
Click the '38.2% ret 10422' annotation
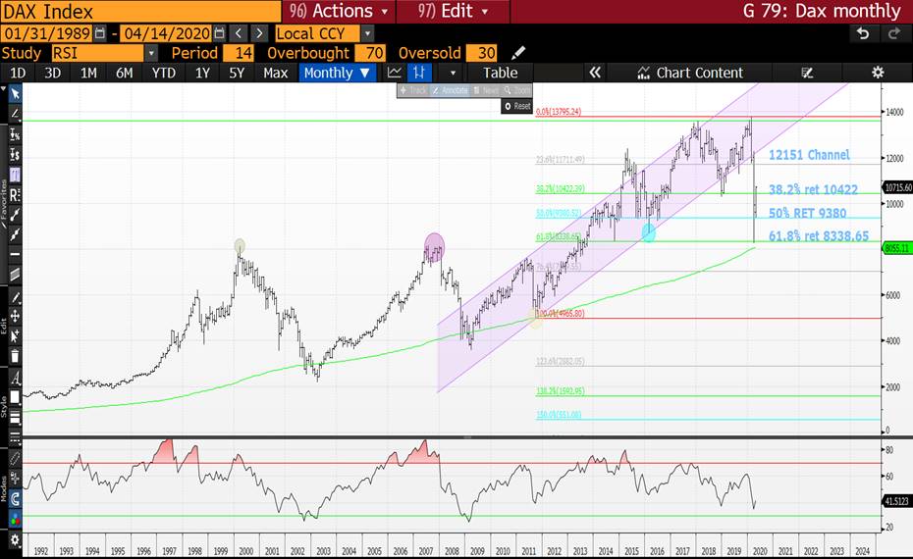[x=813, y=189]
